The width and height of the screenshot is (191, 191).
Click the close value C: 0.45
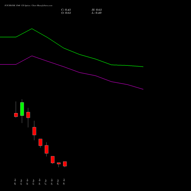point(66,10)
